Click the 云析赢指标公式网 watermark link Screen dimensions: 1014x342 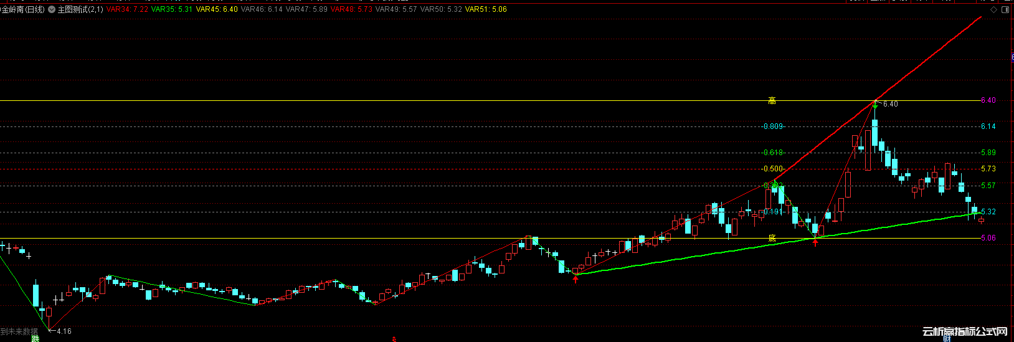tap(965, 332)
